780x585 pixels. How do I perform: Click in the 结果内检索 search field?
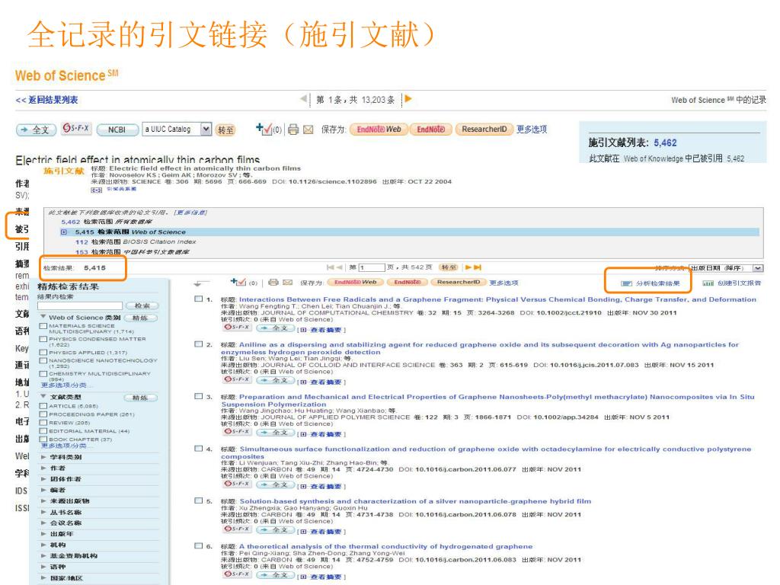(80, 305)
